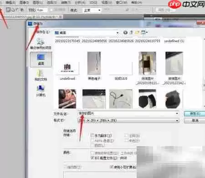Uncheck the ICC 配置文件 checkbox

pyautogui.click(x=92, y=158)
